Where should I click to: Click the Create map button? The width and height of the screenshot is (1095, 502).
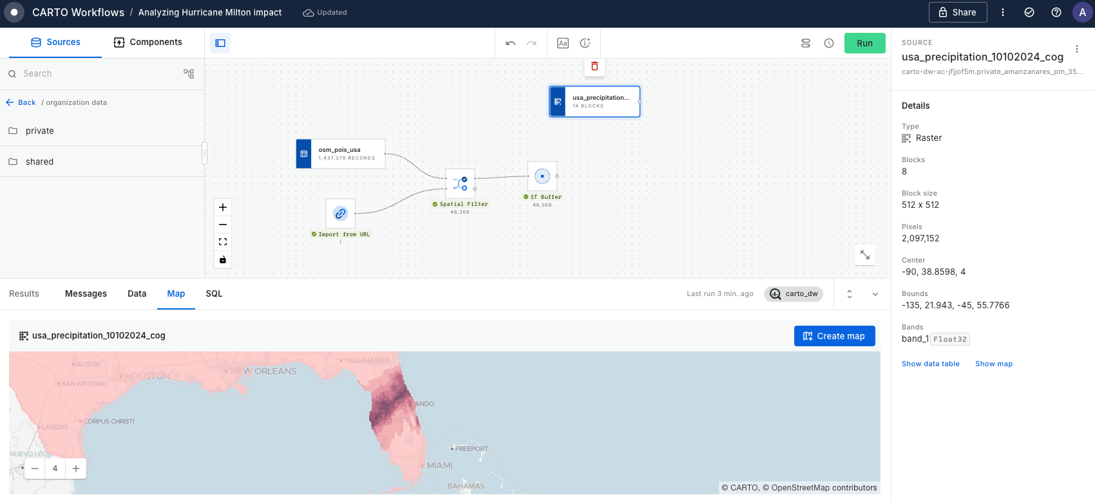834,336
